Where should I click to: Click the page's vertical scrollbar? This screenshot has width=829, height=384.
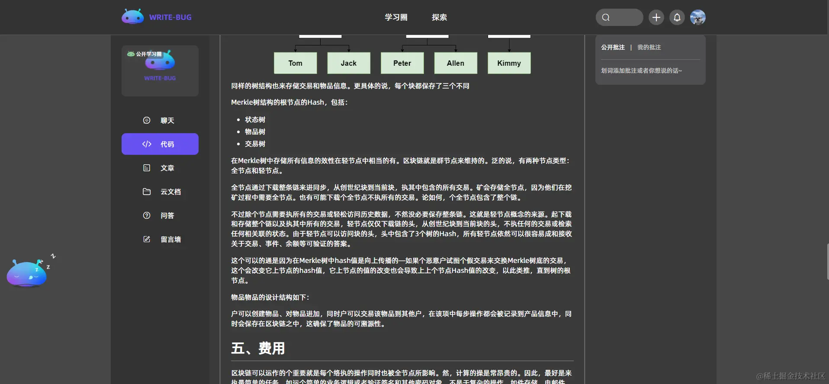pyautogui.click(x=827, y=261)
